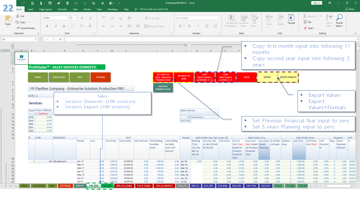The height and width of the screenshot is (202, 360).
Task: Click the Fill down arrow icon
Action: pos(305,22)
